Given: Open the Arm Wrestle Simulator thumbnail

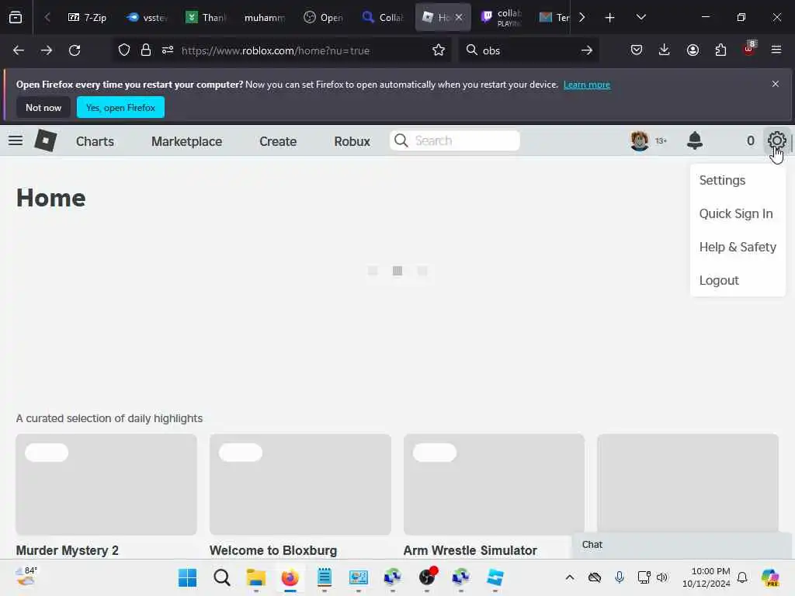Looking at the screenshot, I should (x=494, y=484).
